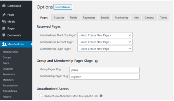
Task: Switch to the Taxes tab
Action: click(163, 17)
